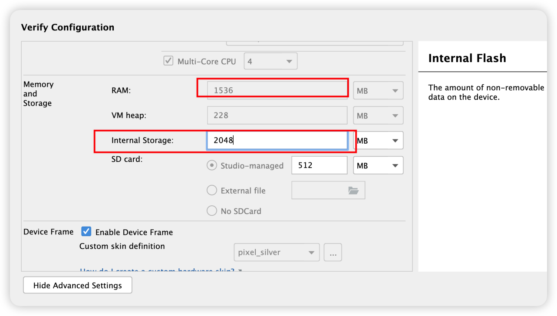Click the VM heap value field
Viewport: 557px width, 316px height.
coord(277,115)
